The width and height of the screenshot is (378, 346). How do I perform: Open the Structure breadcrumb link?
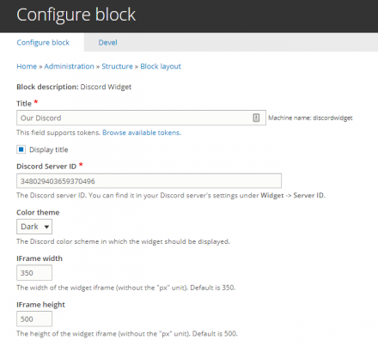117,66
